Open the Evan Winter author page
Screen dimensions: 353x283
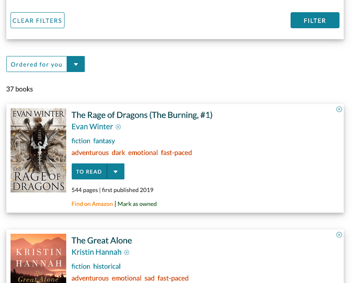[92, 127]
